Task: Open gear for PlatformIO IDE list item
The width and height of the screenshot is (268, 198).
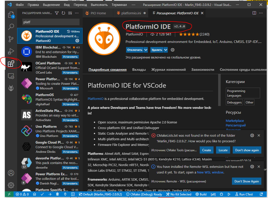Action: [x=77, y=41]
